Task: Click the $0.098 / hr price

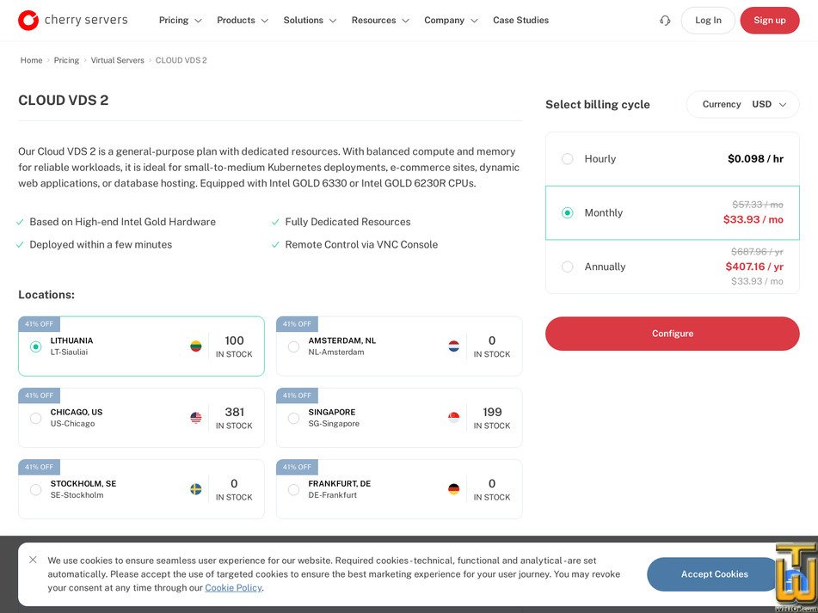Action: pyautogui.click(x=755, y=159)
